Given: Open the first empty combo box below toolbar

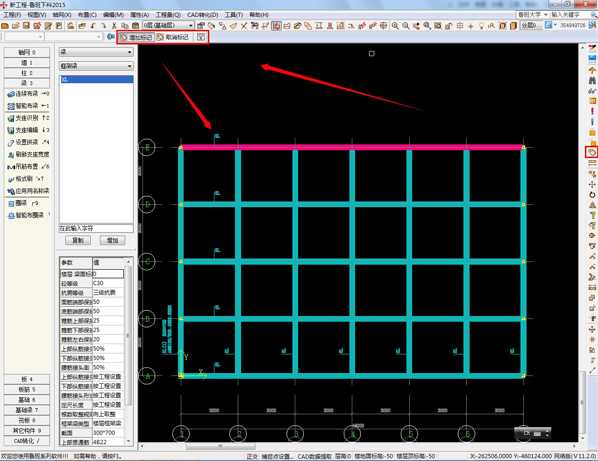Looking at the screenshot, I should tap(24, 36).
